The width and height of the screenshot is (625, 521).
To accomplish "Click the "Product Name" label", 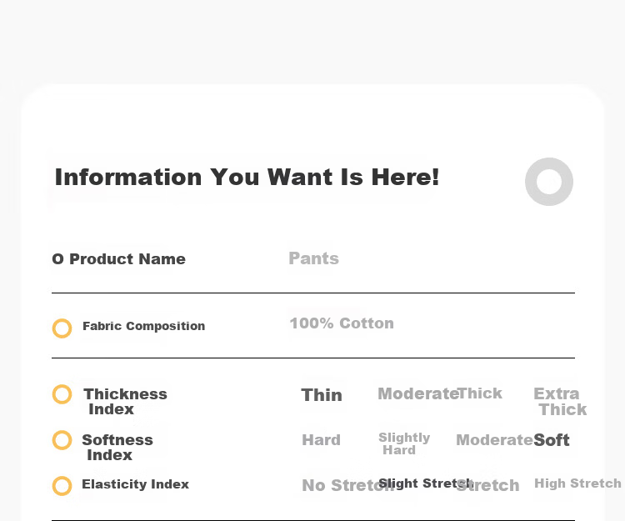I will coord(127,259).
